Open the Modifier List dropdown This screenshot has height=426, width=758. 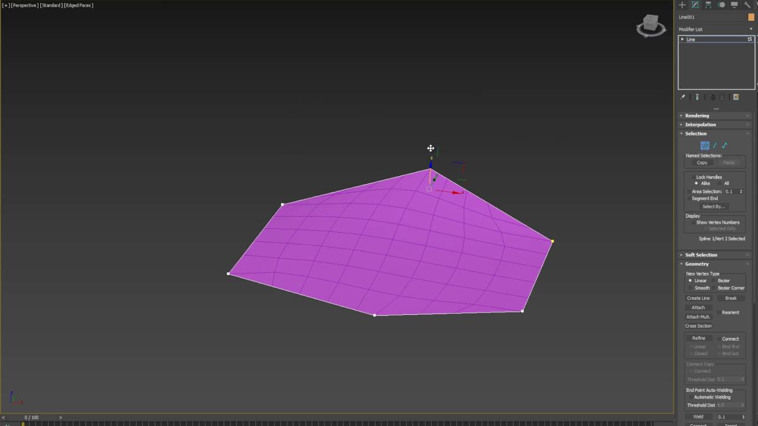pyautogui.click(x=716, y=29)
